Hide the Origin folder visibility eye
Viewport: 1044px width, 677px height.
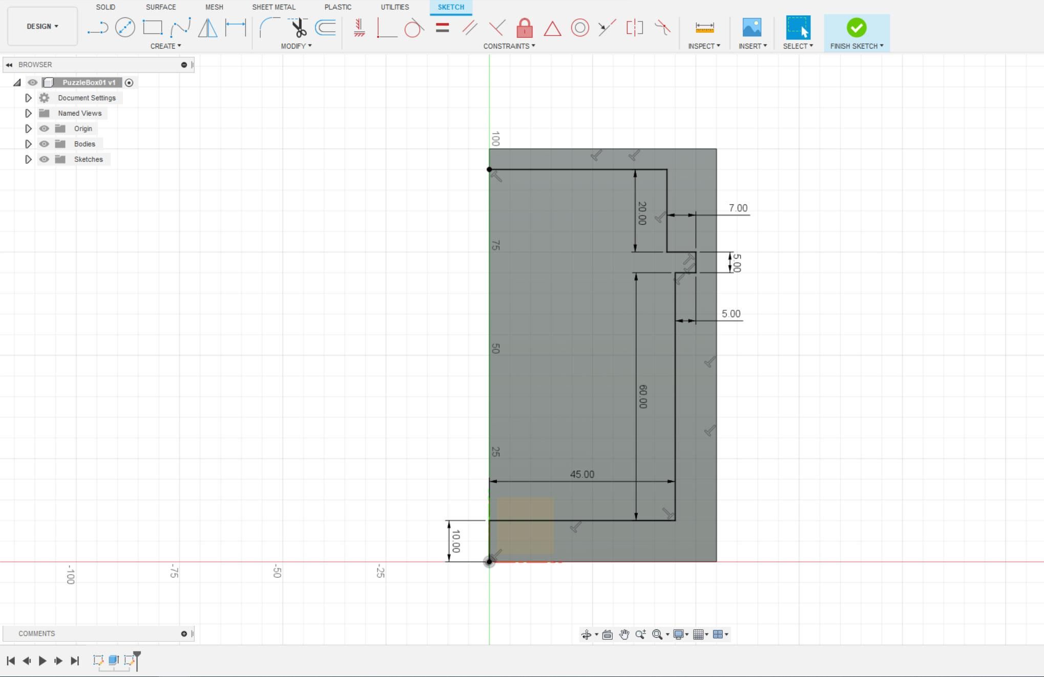tap(45, 129)
